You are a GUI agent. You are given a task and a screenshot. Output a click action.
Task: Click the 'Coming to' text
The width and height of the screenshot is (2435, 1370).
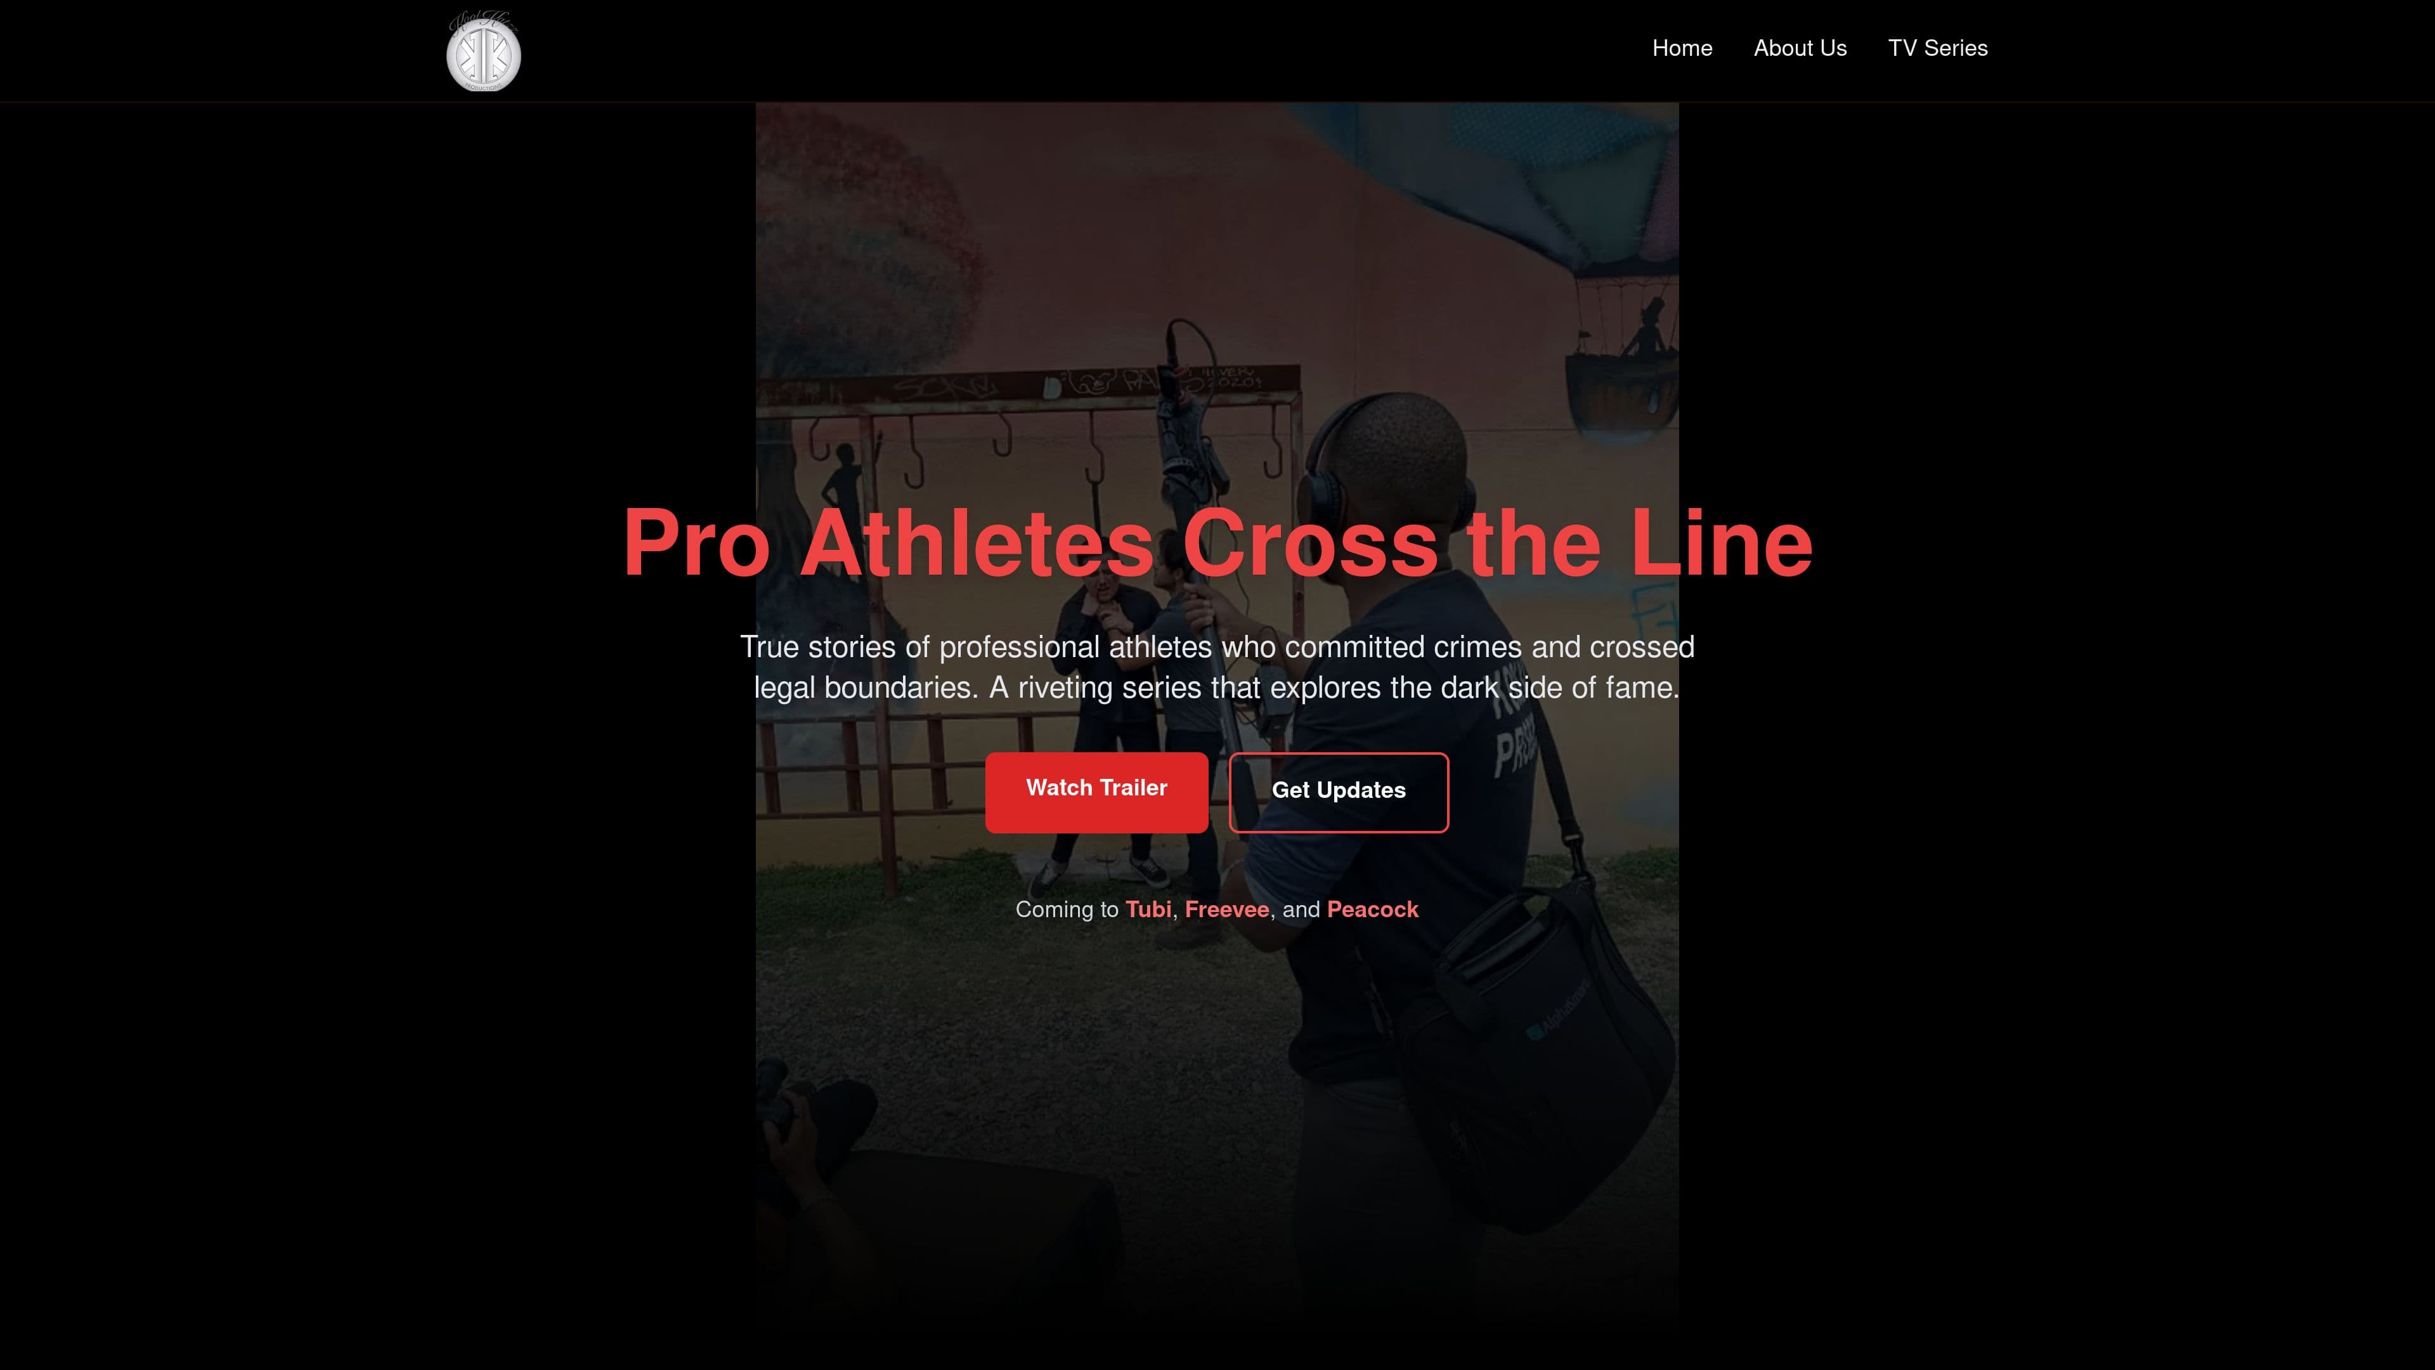(x=1066, y=910)
